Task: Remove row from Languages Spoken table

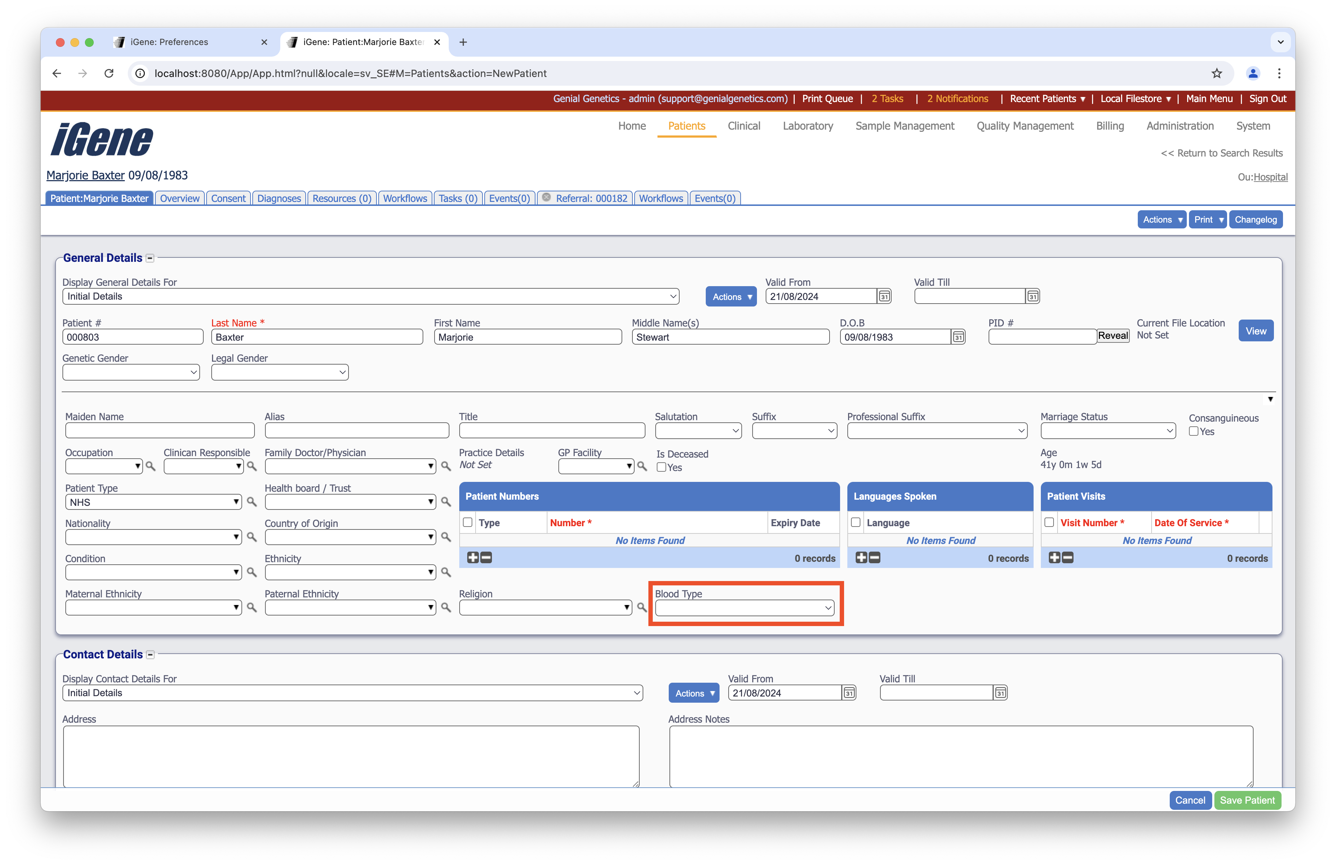Action: (875, 557)
